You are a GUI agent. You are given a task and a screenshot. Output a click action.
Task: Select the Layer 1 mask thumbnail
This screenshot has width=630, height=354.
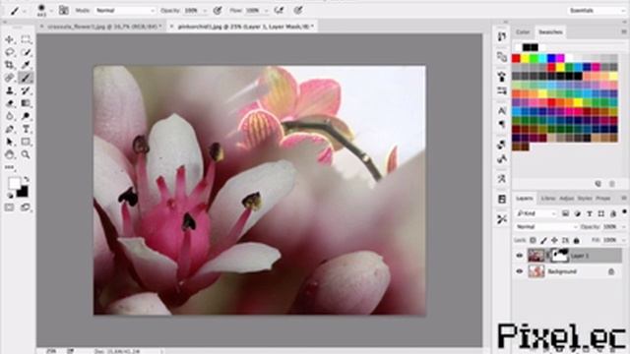pyautogui.click(x=560, y=256)
